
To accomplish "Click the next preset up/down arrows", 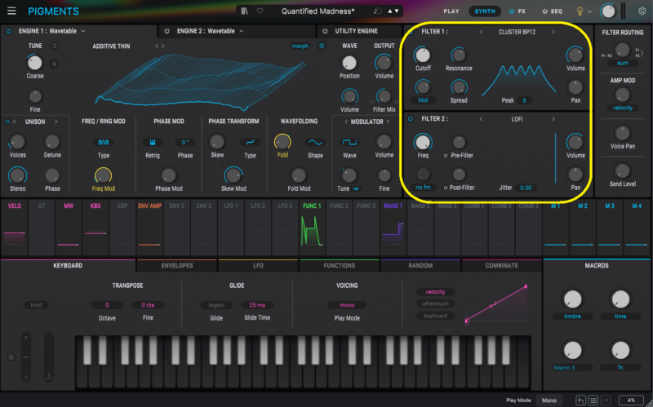I will pyautogui.click(x=393, y=11).
